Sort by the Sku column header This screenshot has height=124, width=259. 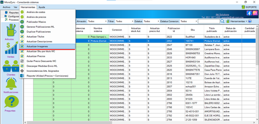coord(195,30)
